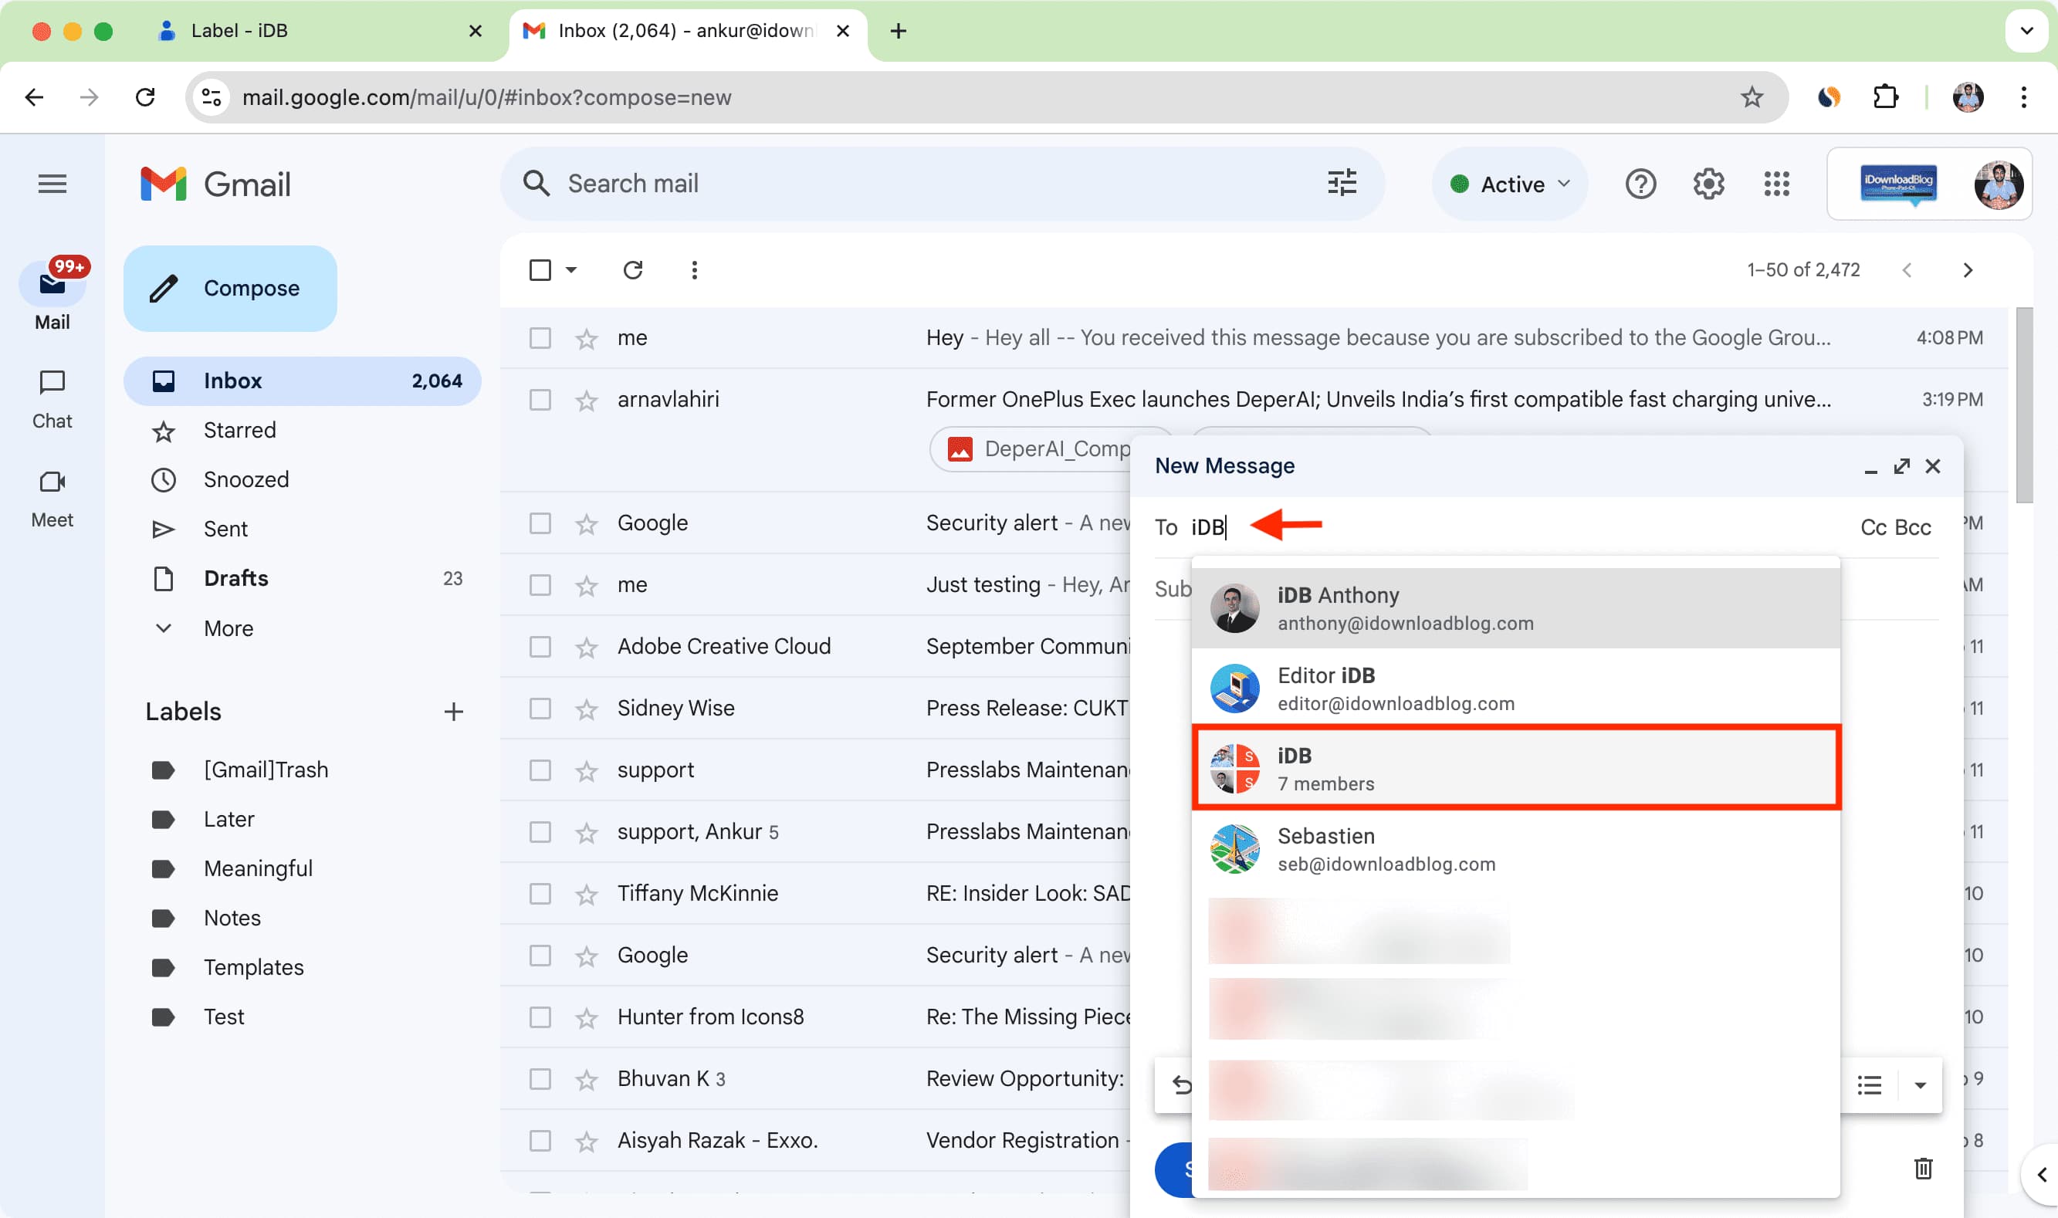Viewport: 2058px width, 1218px height.
Task: Choose Sebastien contact suggestion
Action: pyautogui.click(x=1515, y=848)
